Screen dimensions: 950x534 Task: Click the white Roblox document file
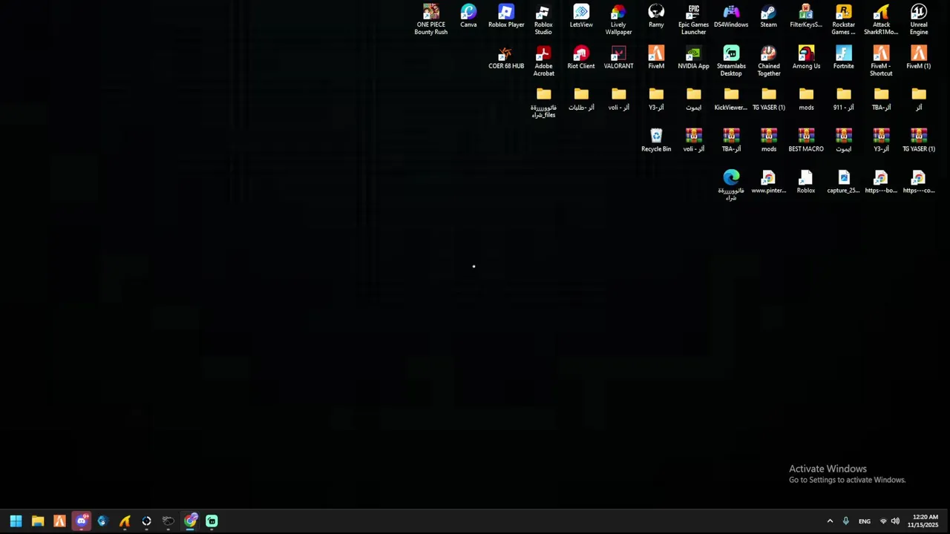[x=806, y=182]
